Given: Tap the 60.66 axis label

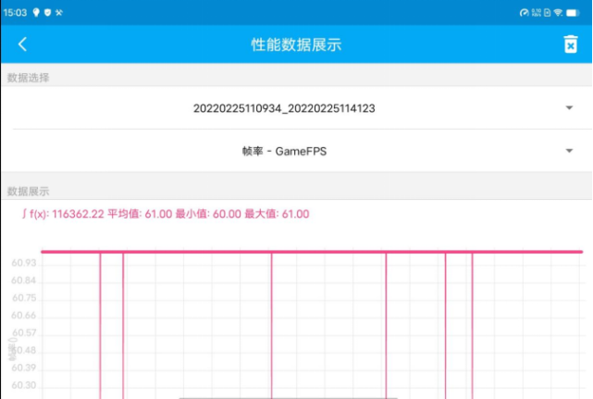Looking at the screenshot, I should point(24,316).
